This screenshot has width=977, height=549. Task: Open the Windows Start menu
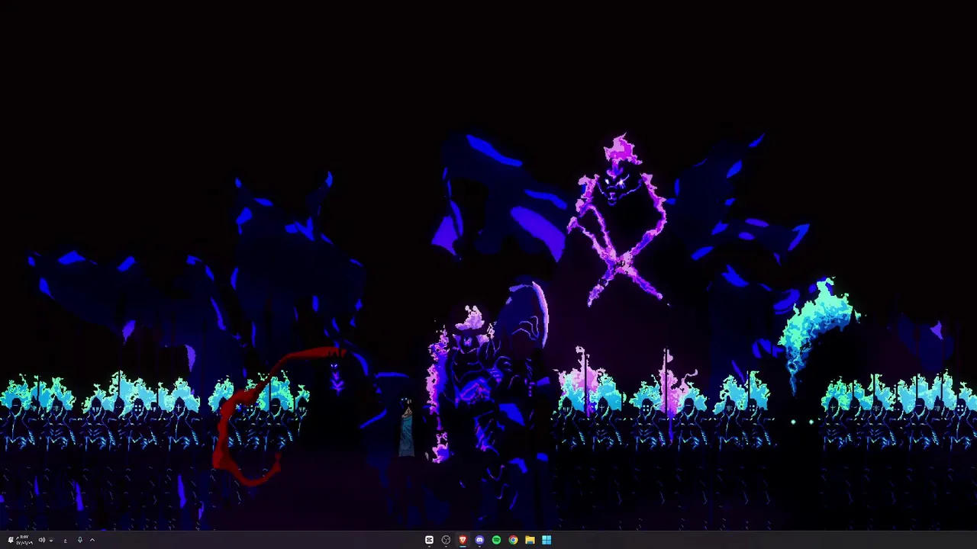(547, 540)
